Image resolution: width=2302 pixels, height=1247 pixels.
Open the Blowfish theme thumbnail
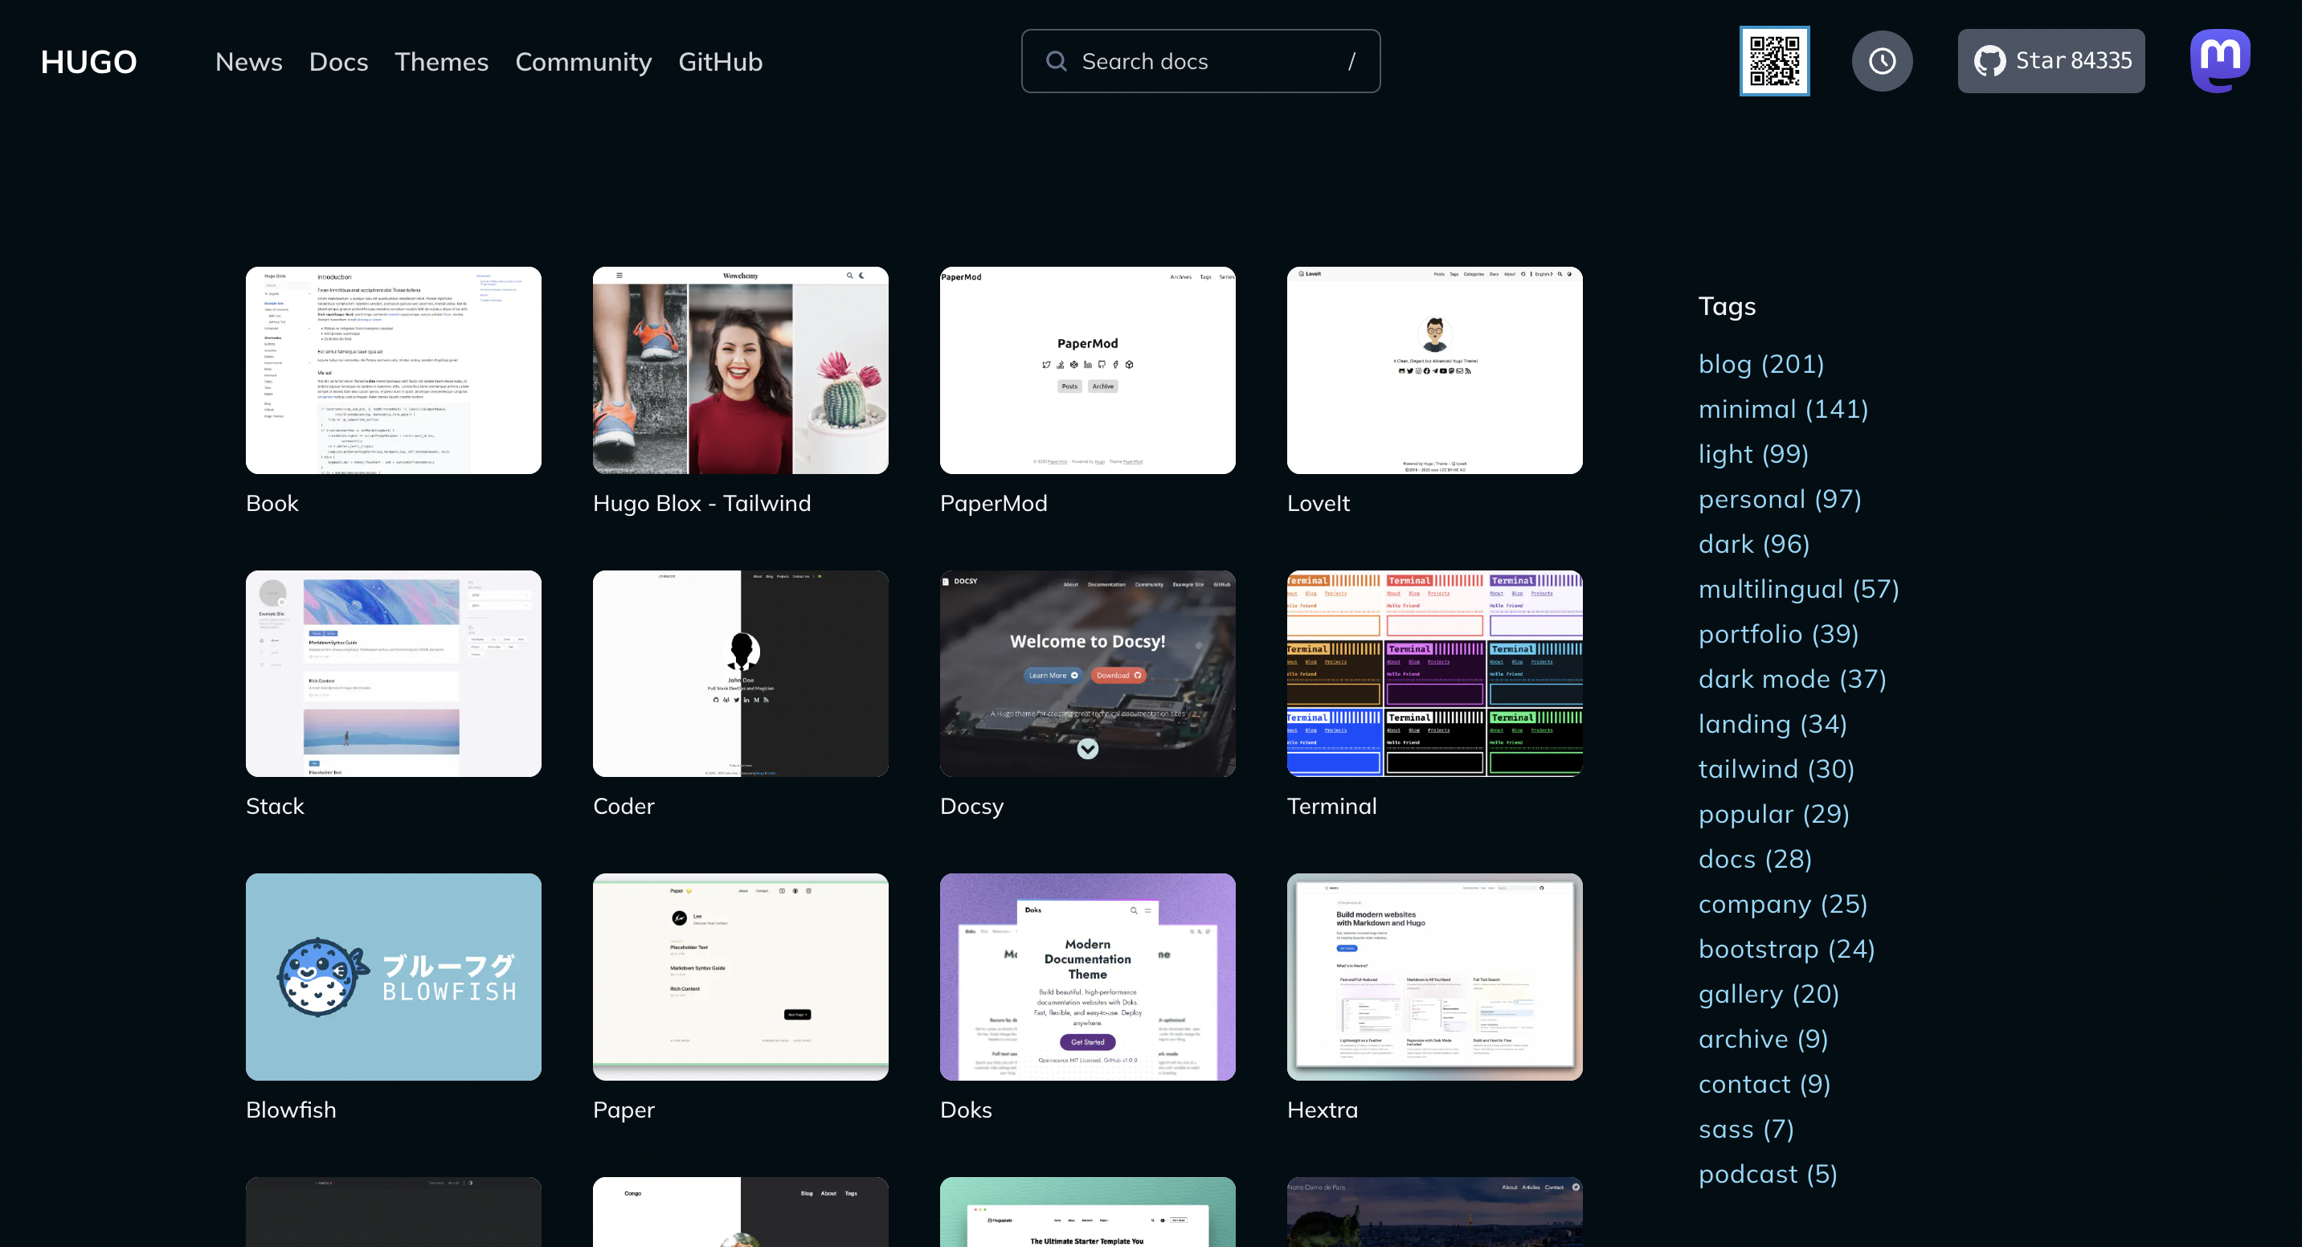[393, 976]
